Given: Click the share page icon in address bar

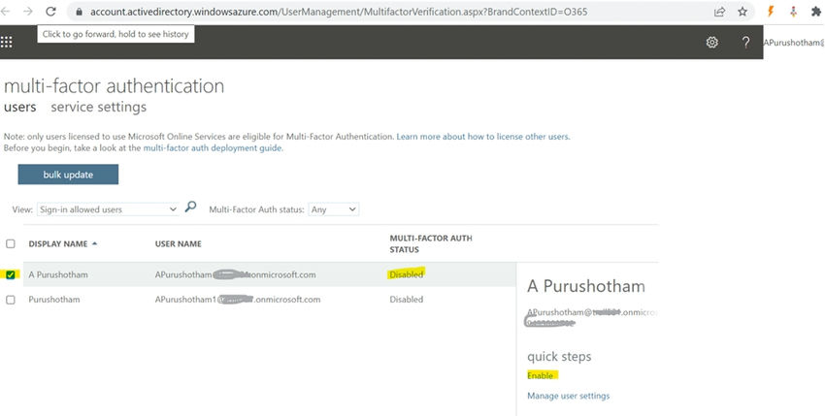Looking at the screenshot, I should pyautogui.click(x=719, y=12).
